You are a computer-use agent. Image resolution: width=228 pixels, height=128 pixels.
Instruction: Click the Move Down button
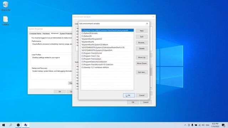(142, 63)
